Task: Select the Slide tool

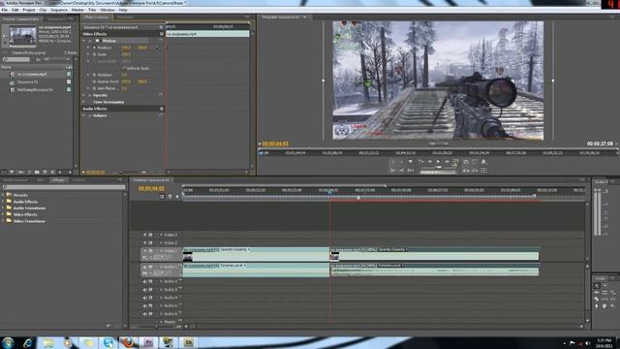Action: tap(612, 300)
